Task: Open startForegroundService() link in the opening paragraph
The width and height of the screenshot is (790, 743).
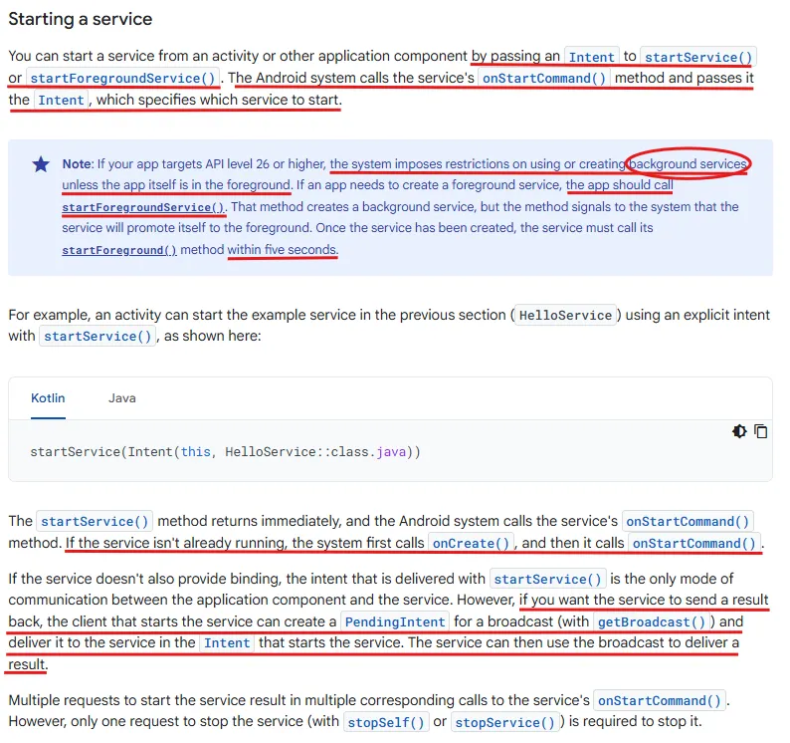Action: (122, 78)
